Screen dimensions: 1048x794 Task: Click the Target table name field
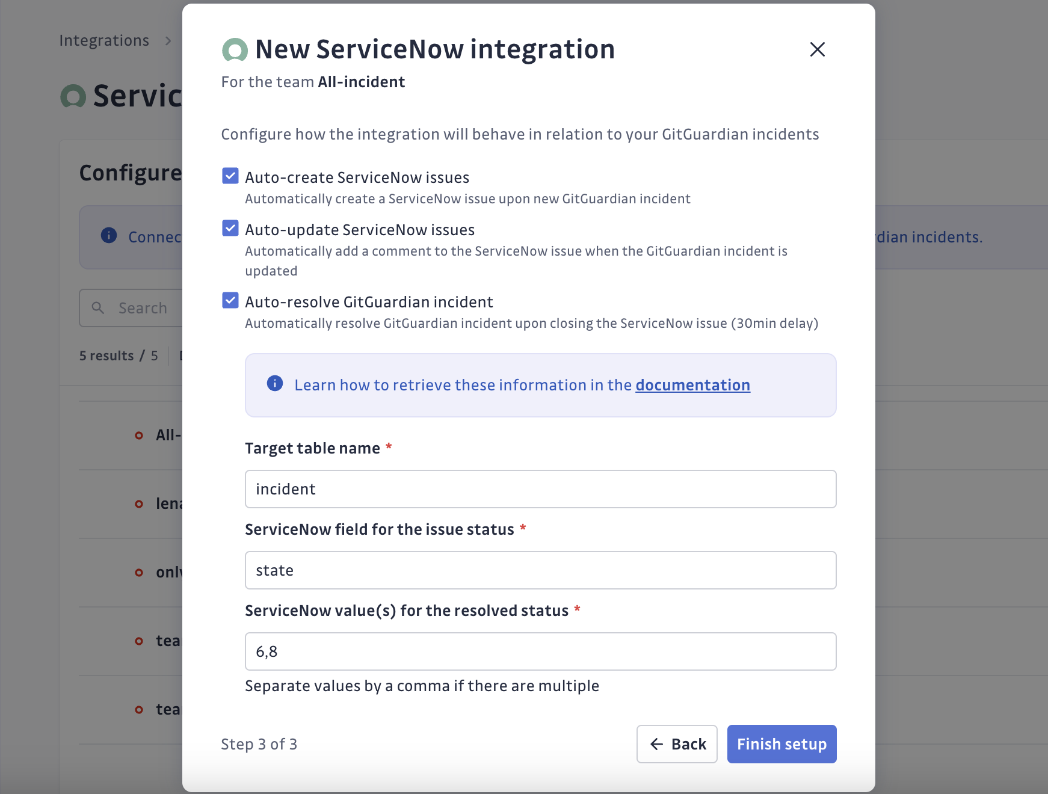[x=540, y=489]
